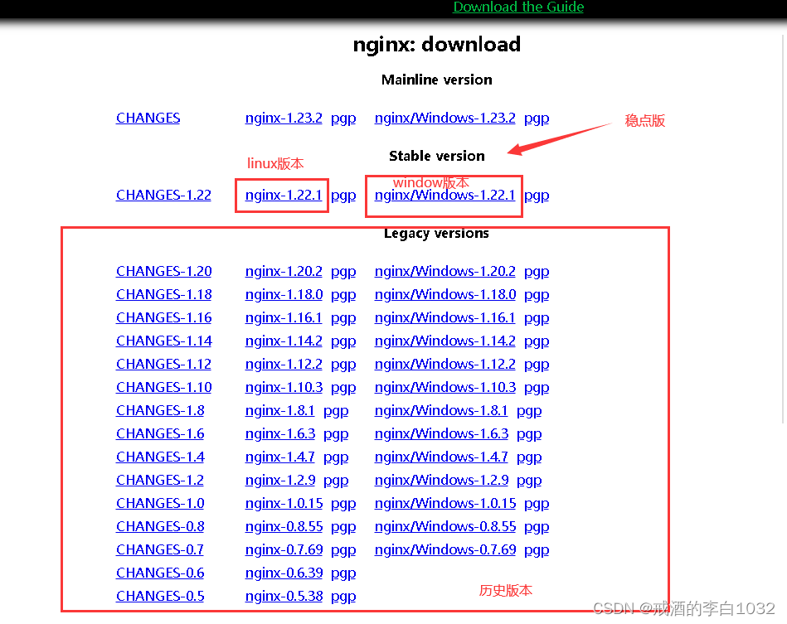Open CHANGES-1.14 changelog
Screen dimensions: 787x624
163,341
